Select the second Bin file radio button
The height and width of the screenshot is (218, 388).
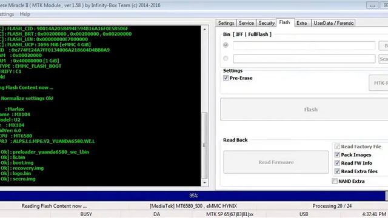(x=226, y=59)
